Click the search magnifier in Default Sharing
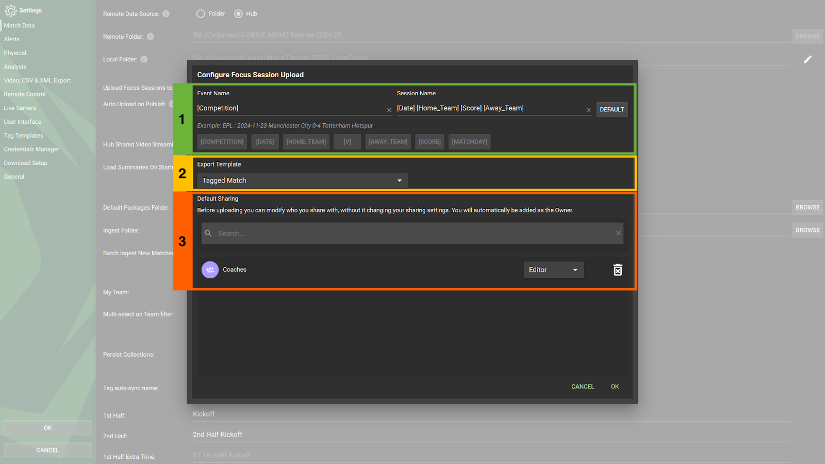This screenshot has height=464, width=825. 208,233
